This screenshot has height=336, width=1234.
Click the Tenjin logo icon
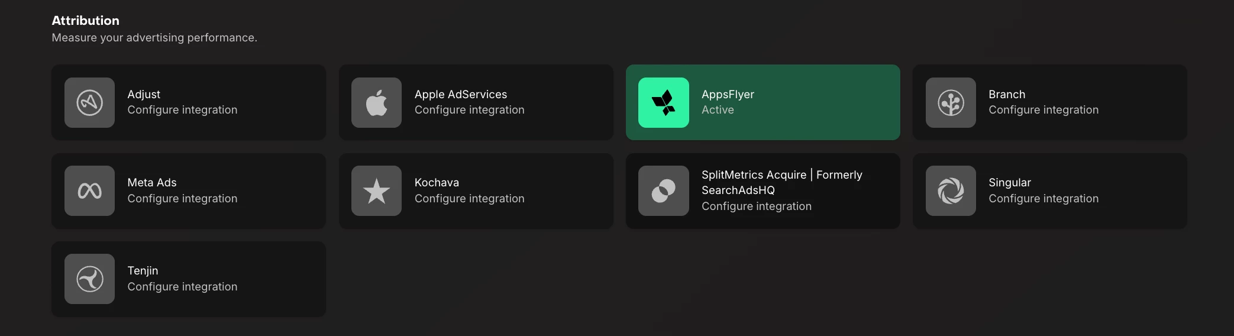(89, 279)
